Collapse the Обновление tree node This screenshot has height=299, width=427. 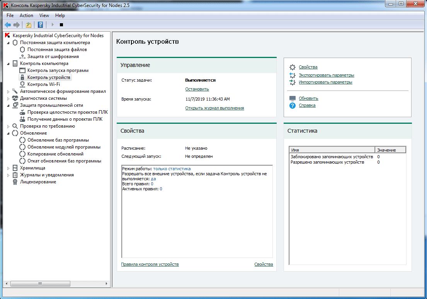[8, 133]
